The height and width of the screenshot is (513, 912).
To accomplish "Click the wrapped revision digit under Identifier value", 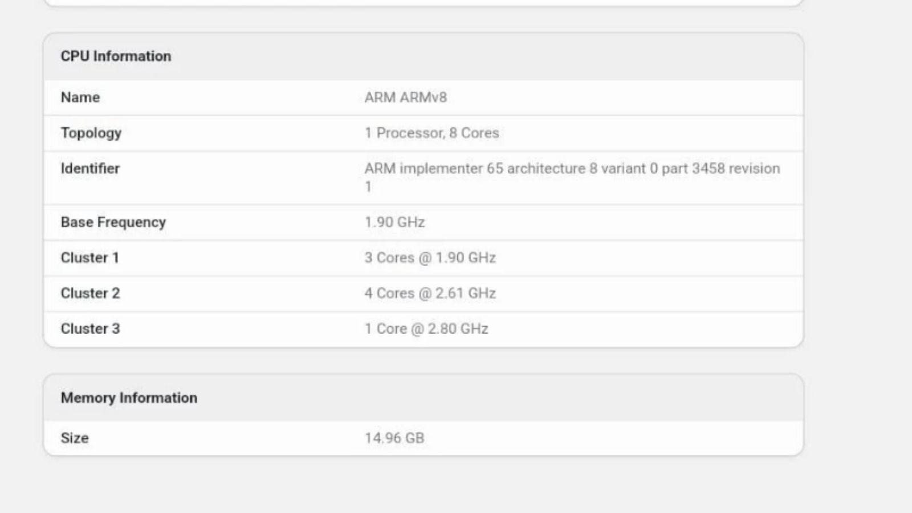I will (x=368, y=186).
